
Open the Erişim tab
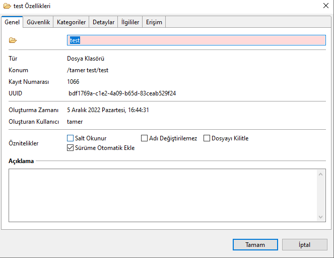point(154,22)
